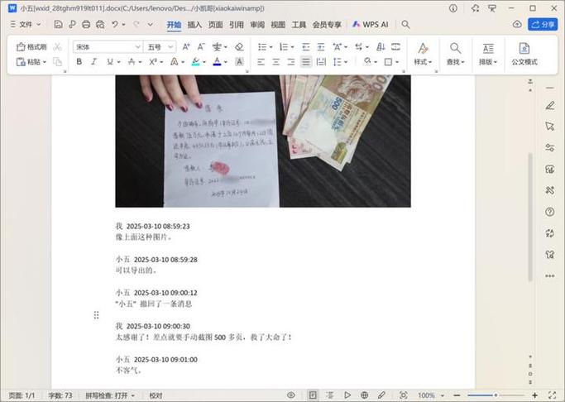Click the Undo arrow icon
This screenshot has width=565, height=402.
point(115,25)
